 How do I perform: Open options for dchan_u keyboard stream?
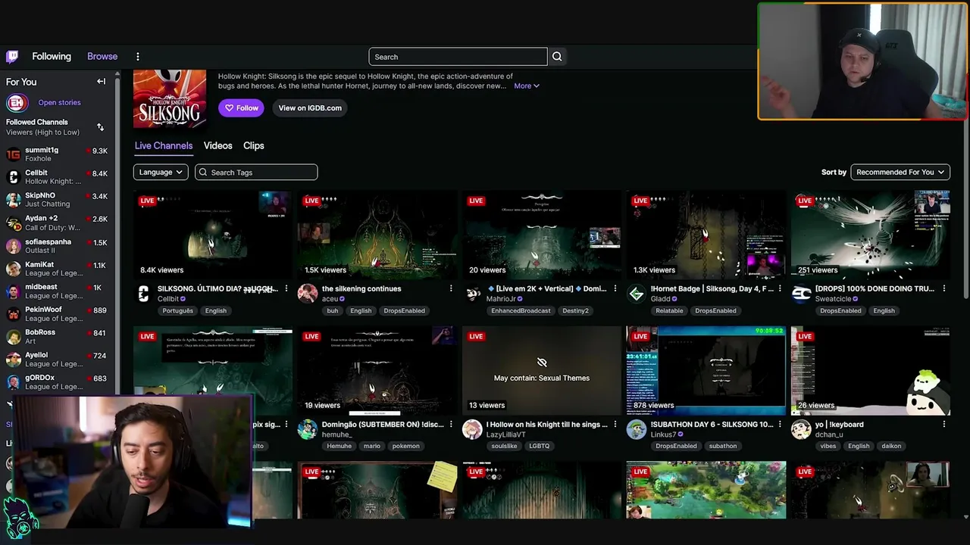click(943, 425)
